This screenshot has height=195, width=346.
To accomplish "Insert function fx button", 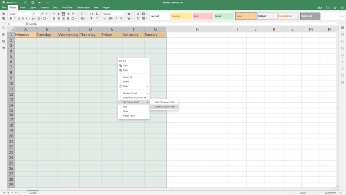I will tap(27, 24).
